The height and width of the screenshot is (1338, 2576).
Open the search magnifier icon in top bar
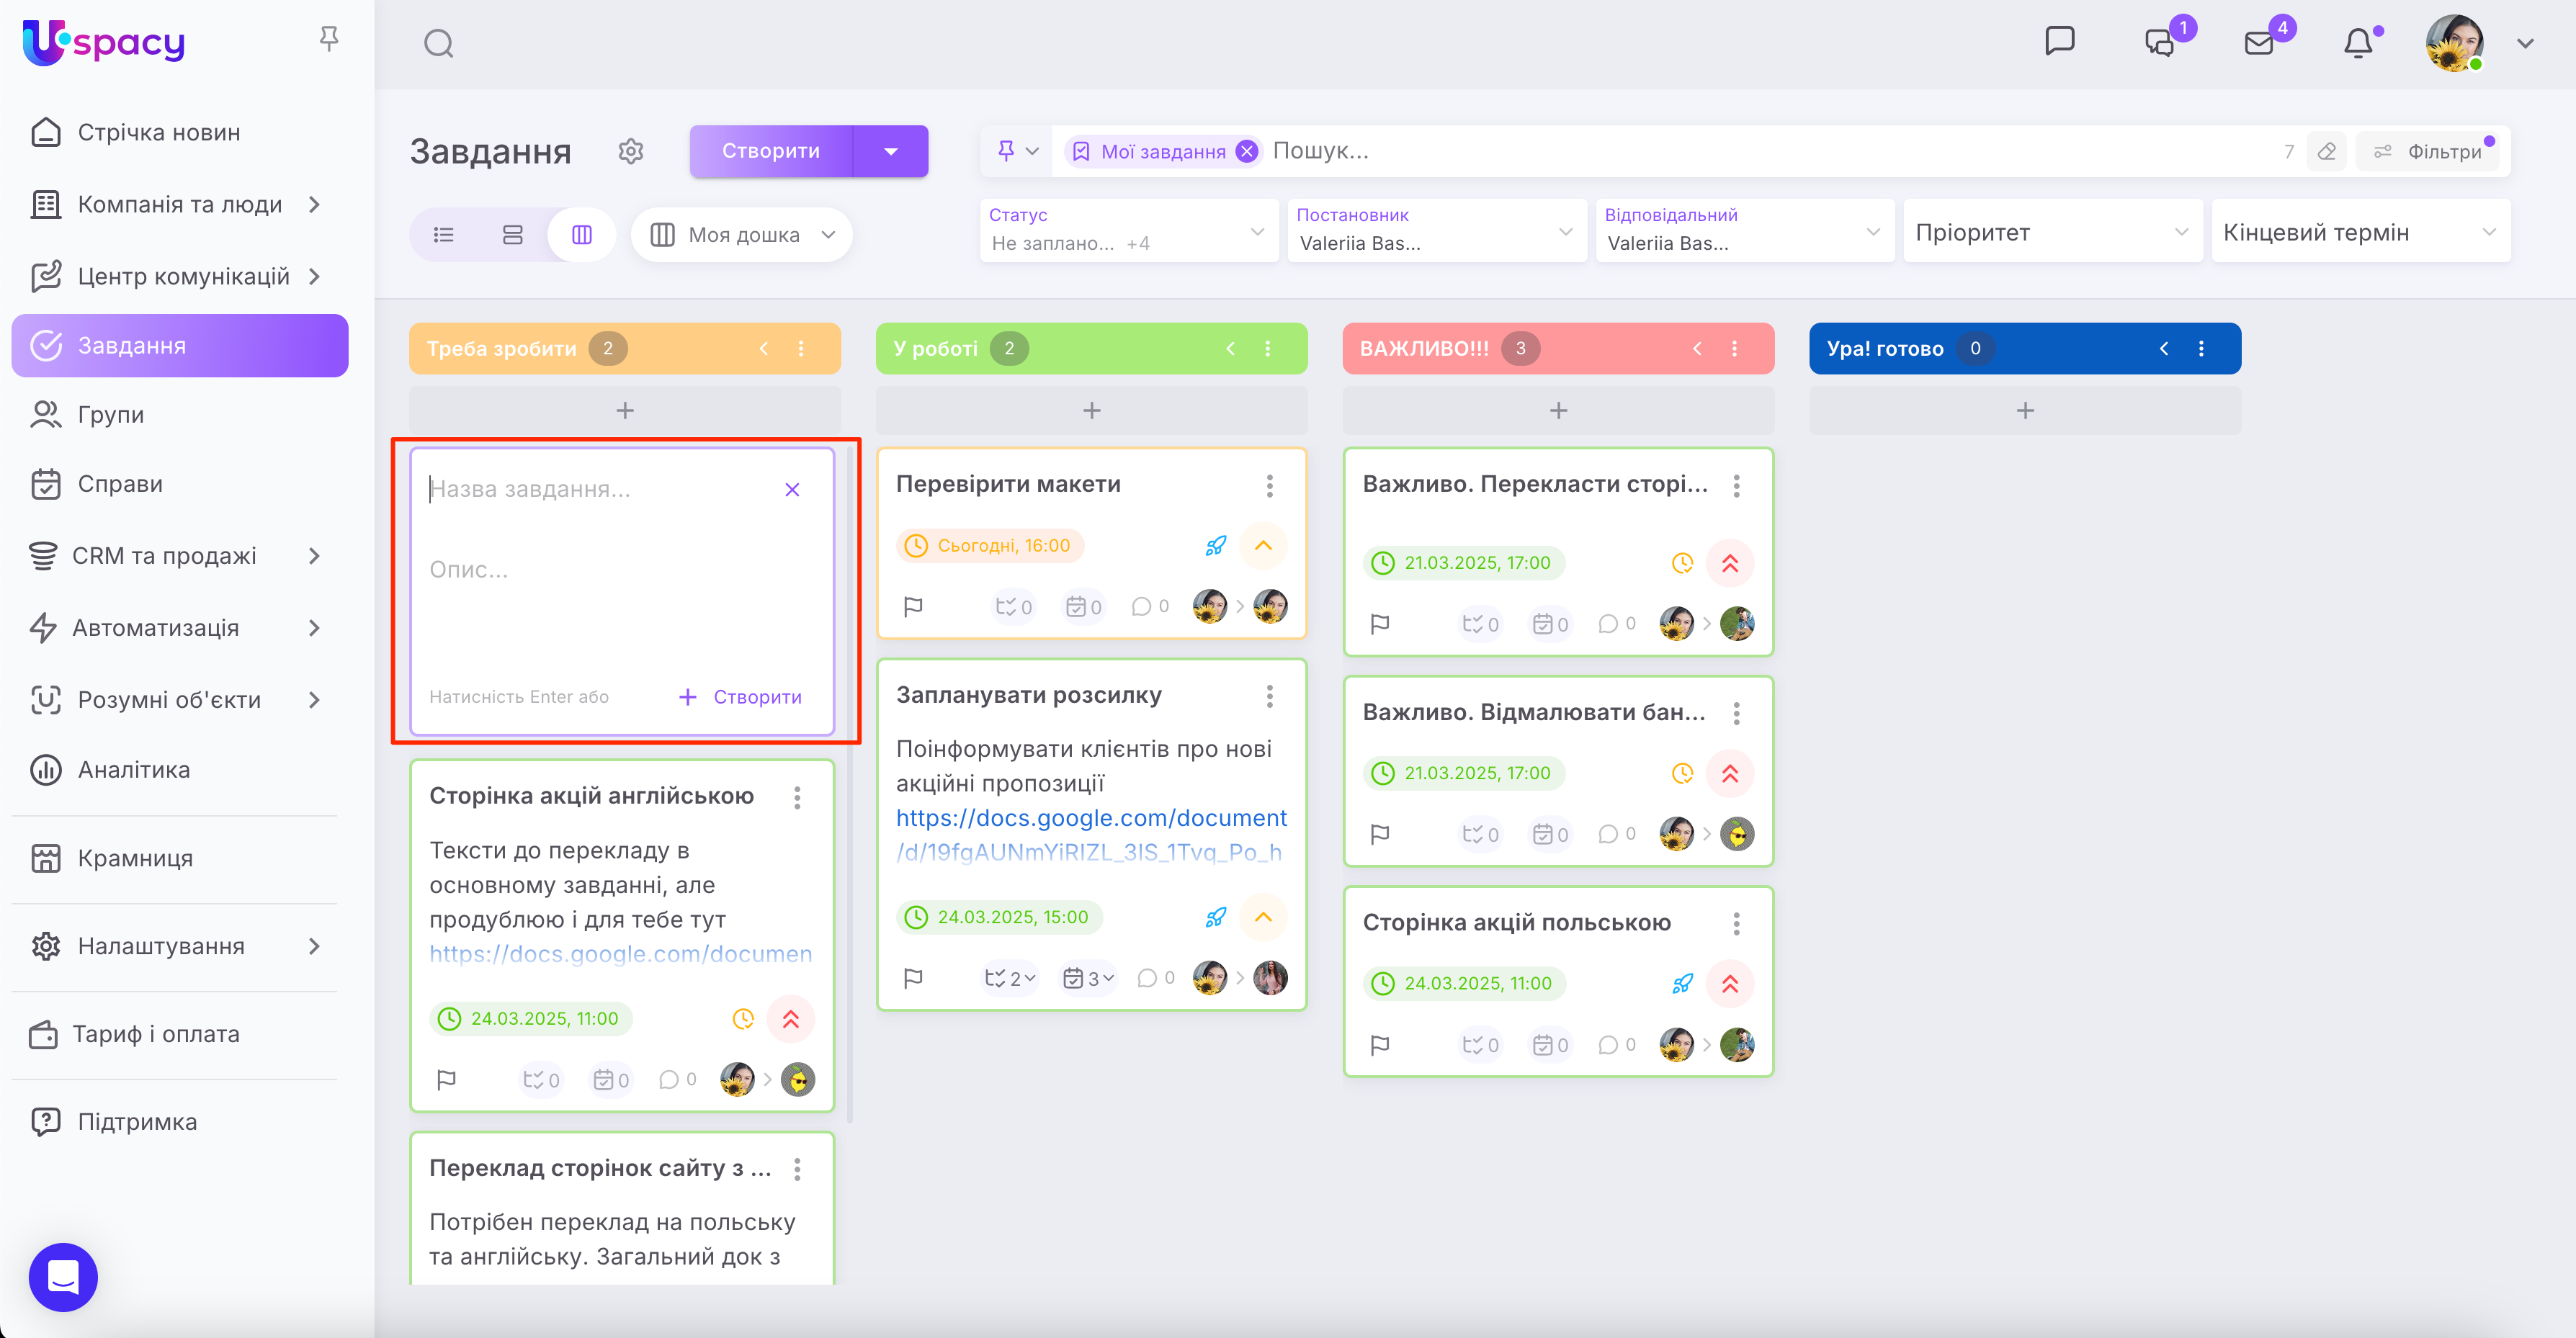[x=438, y=44]
